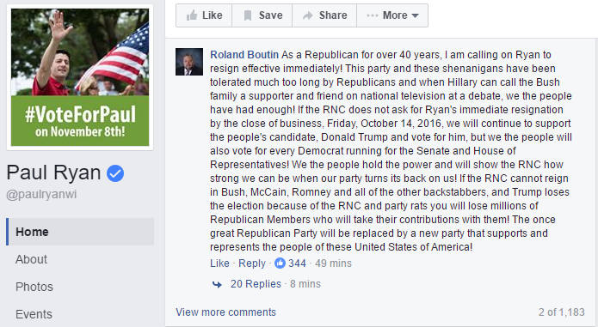Click the 49 mins timestamp link

[333, 263]
